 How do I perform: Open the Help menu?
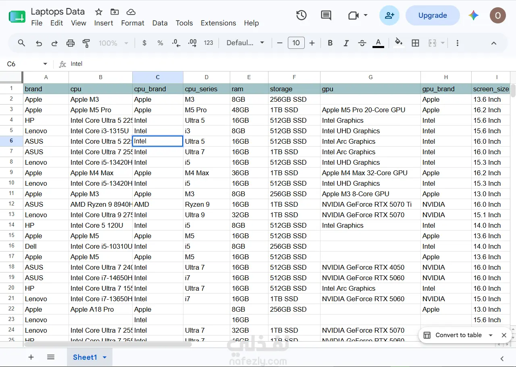tap(251, 23)
